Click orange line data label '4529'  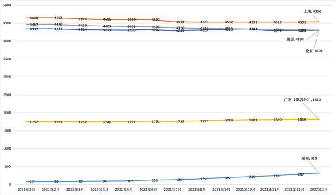(x=278, y=22)
